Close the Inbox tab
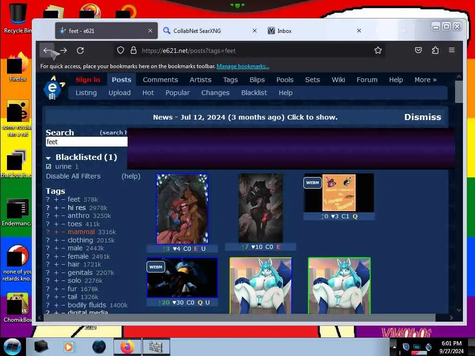475x356 pixels. (x=359, y=31)
